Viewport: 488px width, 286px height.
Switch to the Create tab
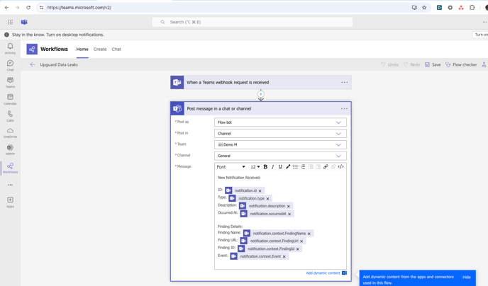pos(100,49)
